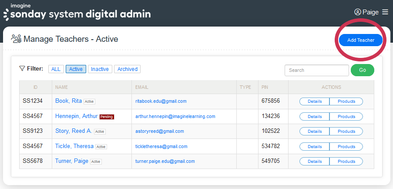
Task: Click Arthur Hennepin's email address link
Action: (x=175, y=116)
